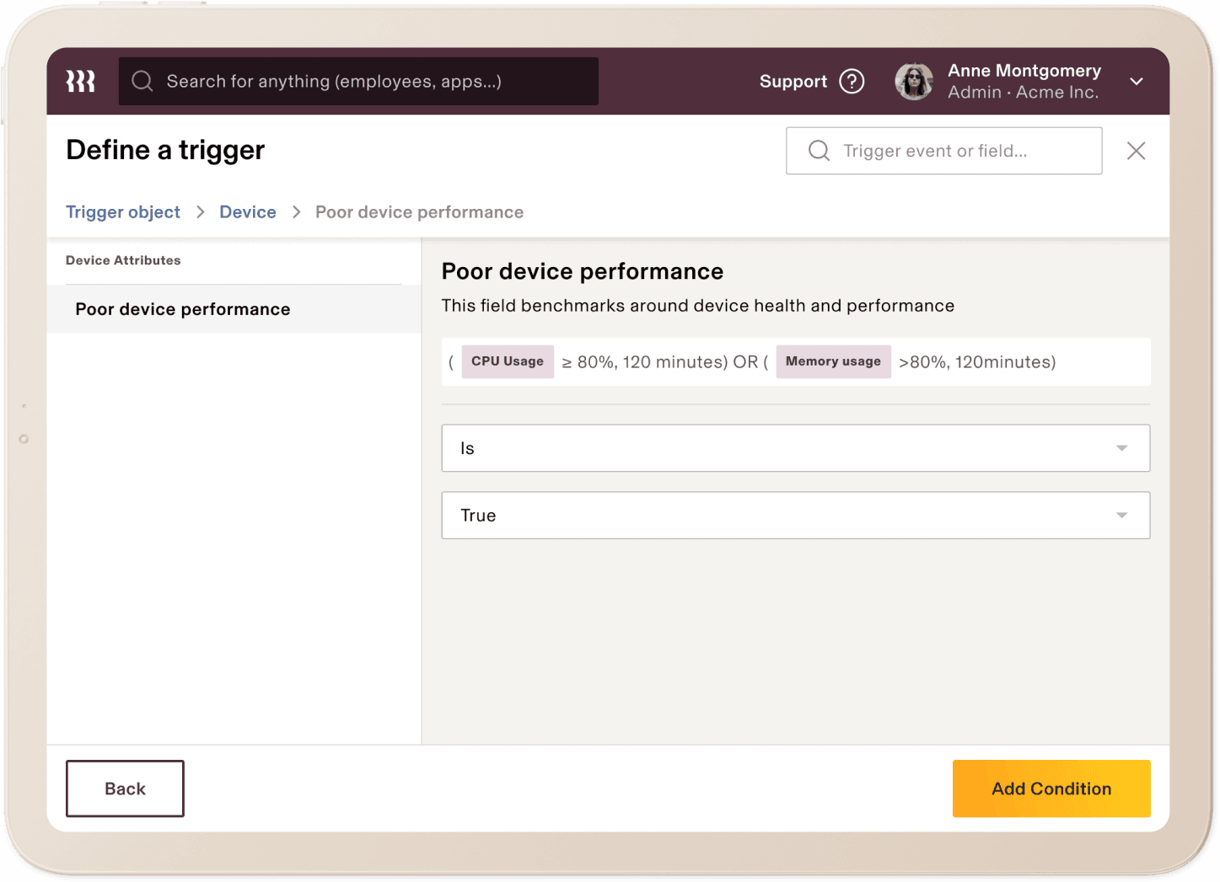Click the 'Search for anything' field
The width and height of the screenshot is (1220, 882).
click(x=358, y=81)
